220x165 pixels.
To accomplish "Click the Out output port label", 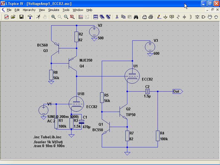I will point(178,92).
